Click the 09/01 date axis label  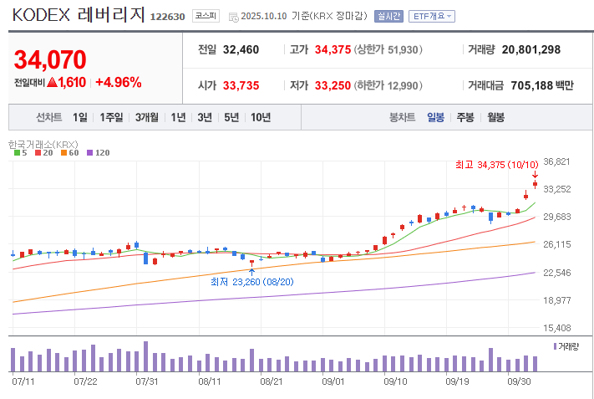pyautogui.click(x=333, y=381)
